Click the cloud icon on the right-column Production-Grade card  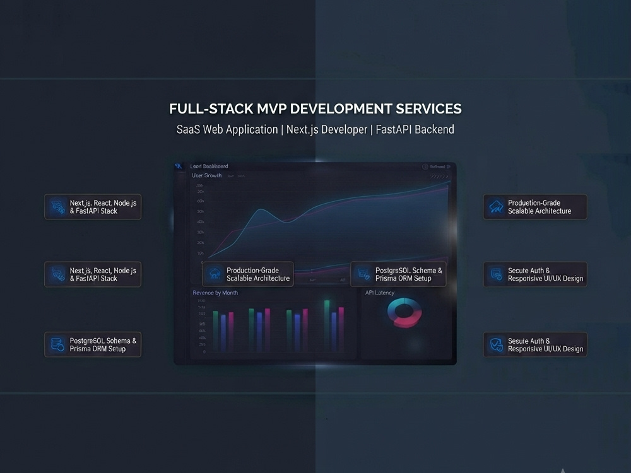pos(496,207)
